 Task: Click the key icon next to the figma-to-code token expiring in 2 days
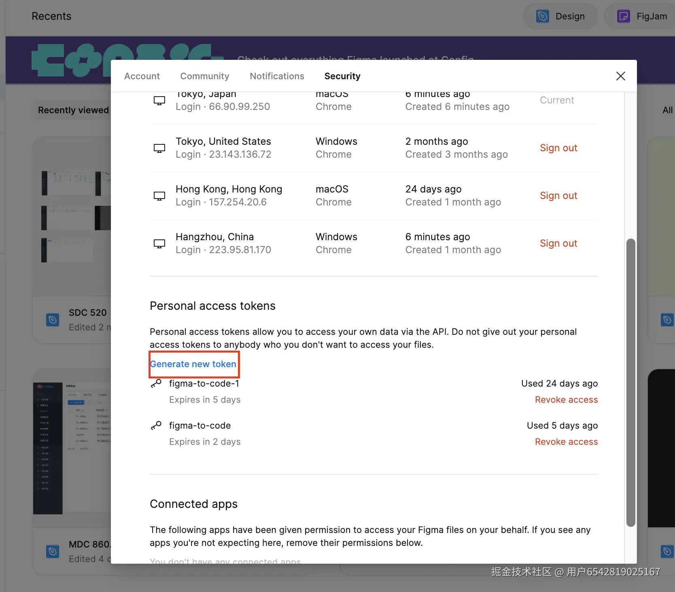156,425
